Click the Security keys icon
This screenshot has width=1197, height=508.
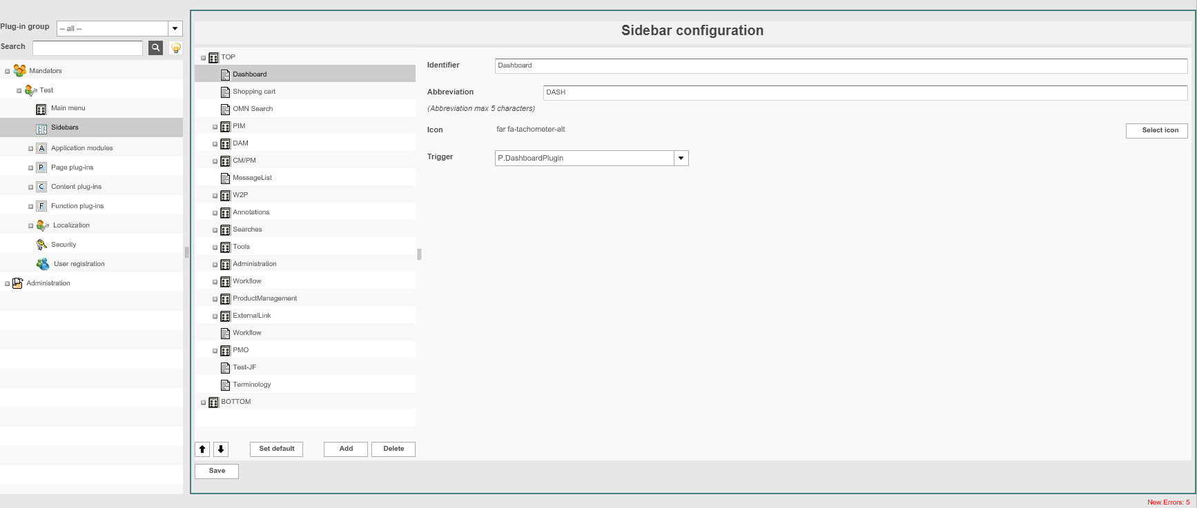(x=41, y=245)
